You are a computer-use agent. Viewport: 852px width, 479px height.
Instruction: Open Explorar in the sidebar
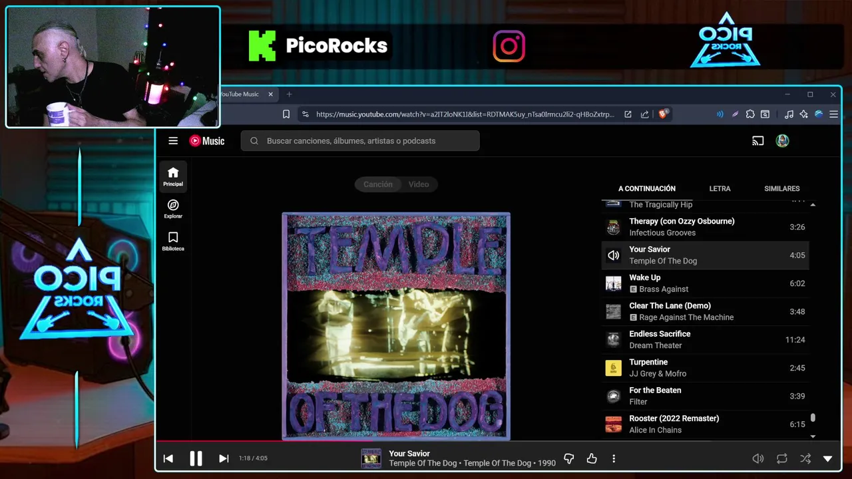click(x=173, y=209)
